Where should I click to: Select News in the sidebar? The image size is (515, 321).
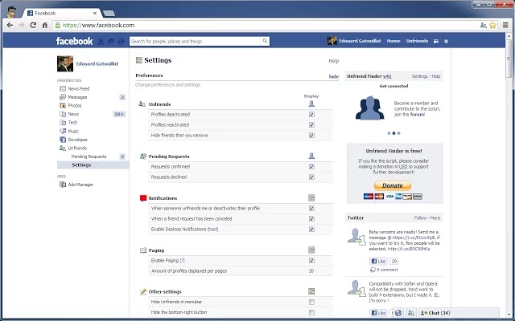73,114
